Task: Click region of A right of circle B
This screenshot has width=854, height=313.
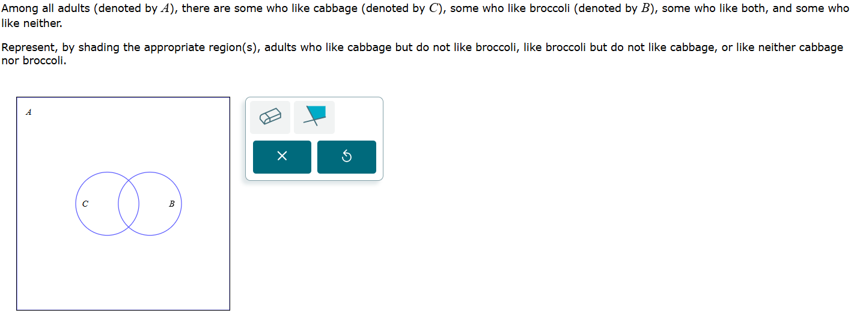Action: click(206, 204)
